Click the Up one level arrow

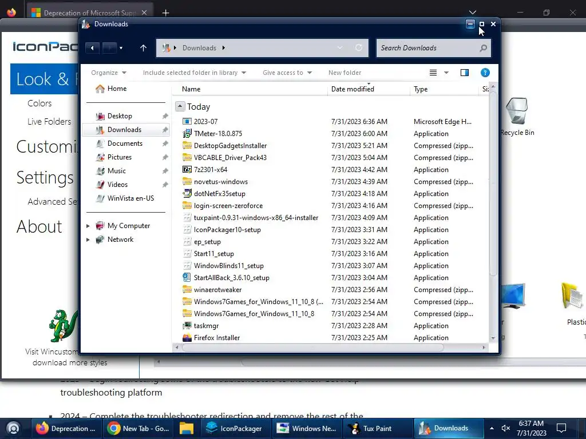143,48
